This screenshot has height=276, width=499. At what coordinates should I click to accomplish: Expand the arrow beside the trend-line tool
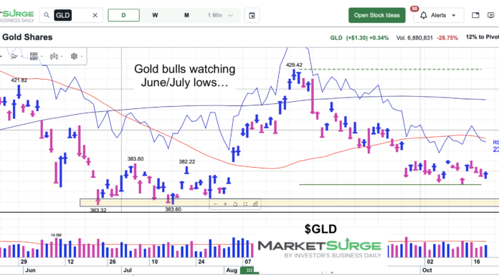[22, 57]
